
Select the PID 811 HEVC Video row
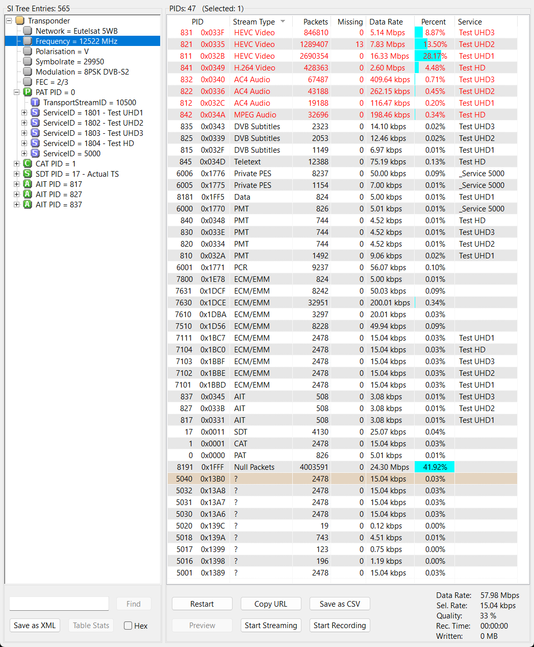click(x=342, y=56)
